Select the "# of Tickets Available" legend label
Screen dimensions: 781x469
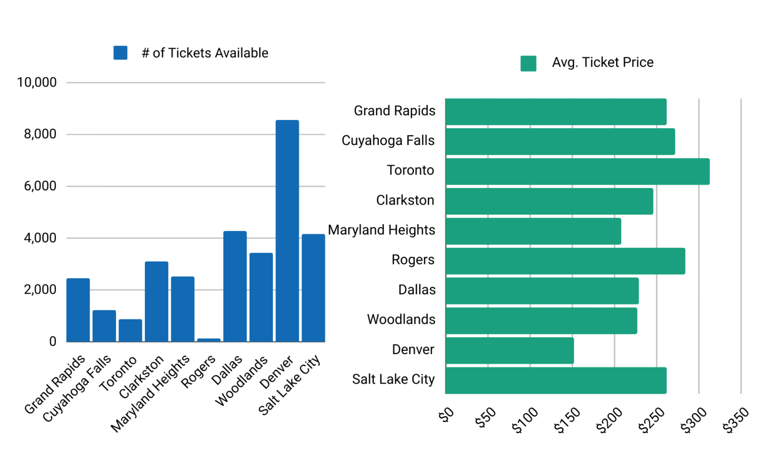click(205, 53)
